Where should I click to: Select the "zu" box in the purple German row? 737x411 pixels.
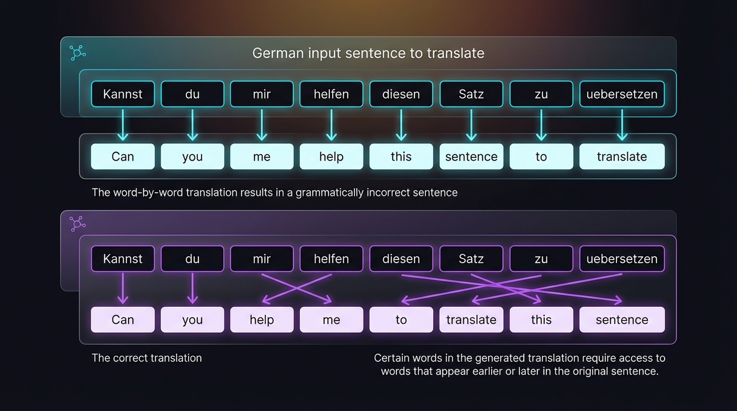541,259
